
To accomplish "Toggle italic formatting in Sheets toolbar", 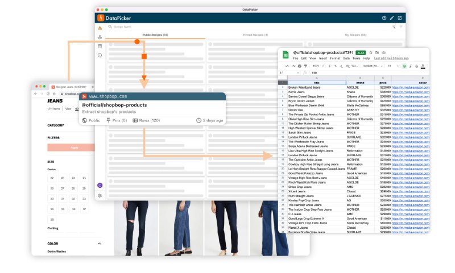I will (x=410, y=66).
